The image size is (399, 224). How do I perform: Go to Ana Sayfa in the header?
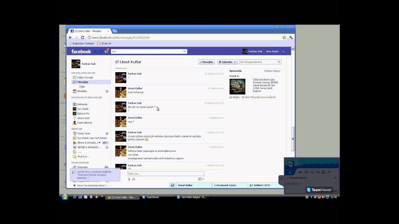pyautogui.click(x=272, y=52)
